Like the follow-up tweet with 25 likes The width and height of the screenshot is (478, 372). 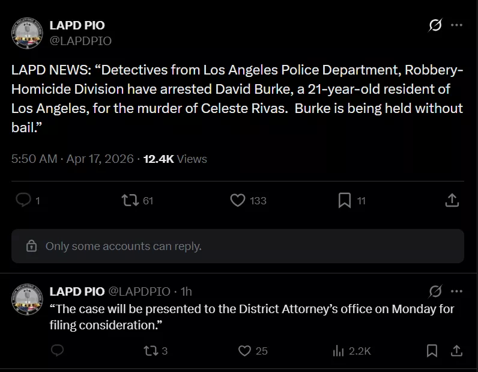pos(244,350)
